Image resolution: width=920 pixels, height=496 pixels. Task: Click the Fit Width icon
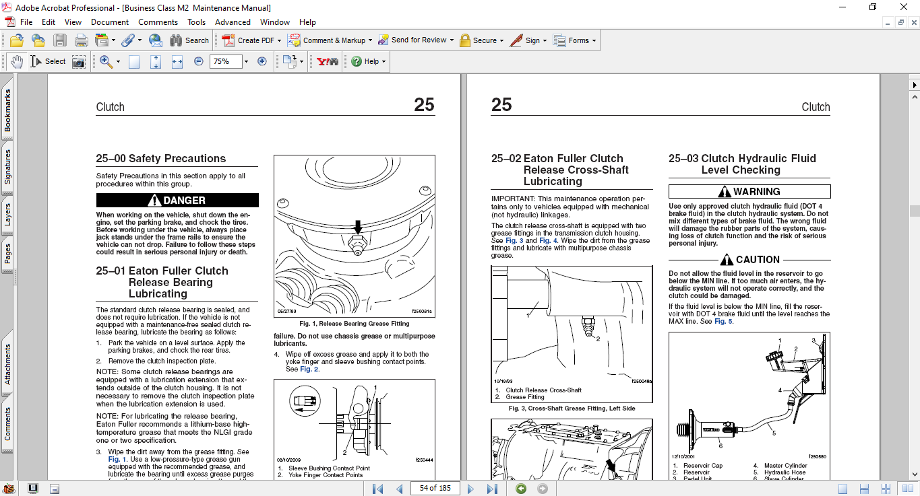tap(177, 61)
